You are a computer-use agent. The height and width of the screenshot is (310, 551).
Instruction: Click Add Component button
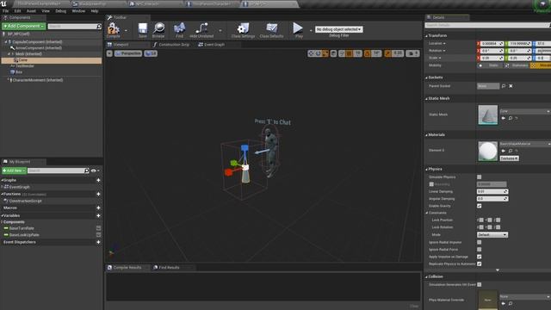[23, 27]
